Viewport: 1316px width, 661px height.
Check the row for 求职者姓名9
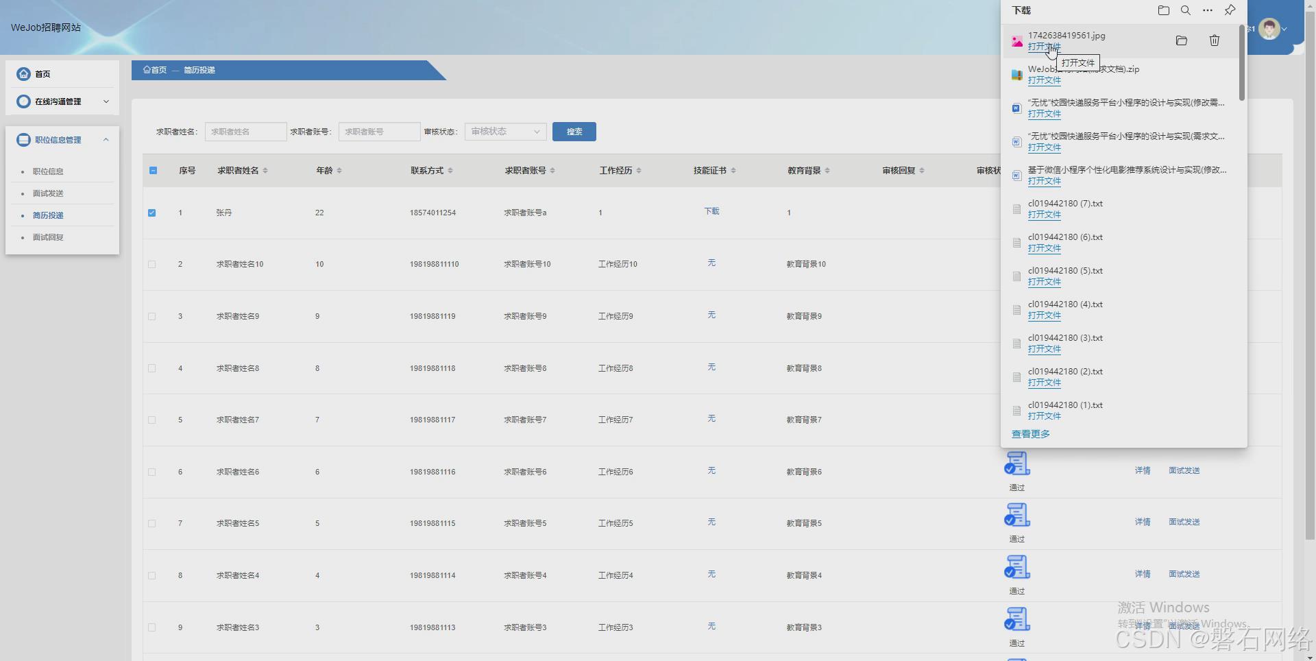(x=152, y=316)
